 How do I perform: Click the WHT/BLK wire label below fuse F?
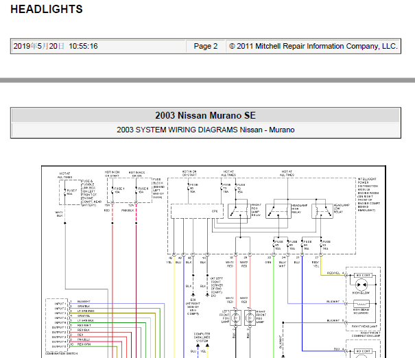[x=59, y=214]
